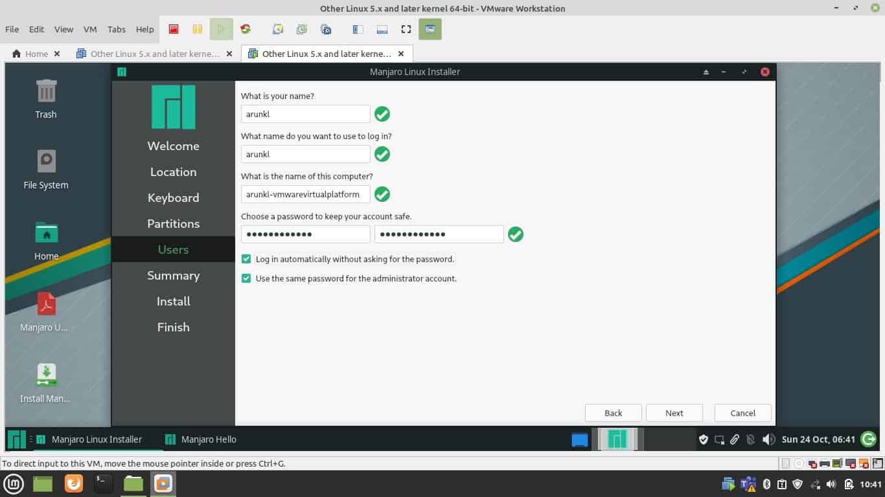Image resolution: width=885 pixels, height=497 pixels.
Task: Click host file manager taskbar icon beside terminal
Action: click(x=133, y=483)
